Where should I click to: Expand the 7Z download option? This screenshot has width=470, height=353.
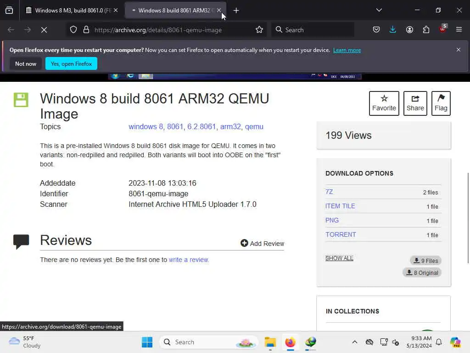[x=329, y=192]
